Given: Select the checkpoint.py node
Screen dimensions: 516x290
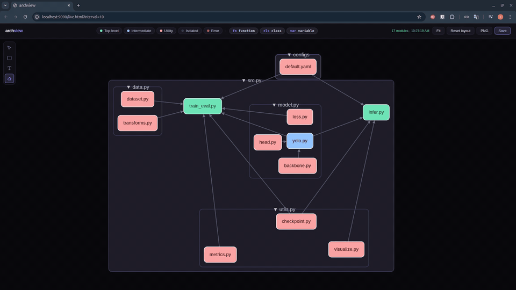Looking at the screenshot, I should 296,221.
